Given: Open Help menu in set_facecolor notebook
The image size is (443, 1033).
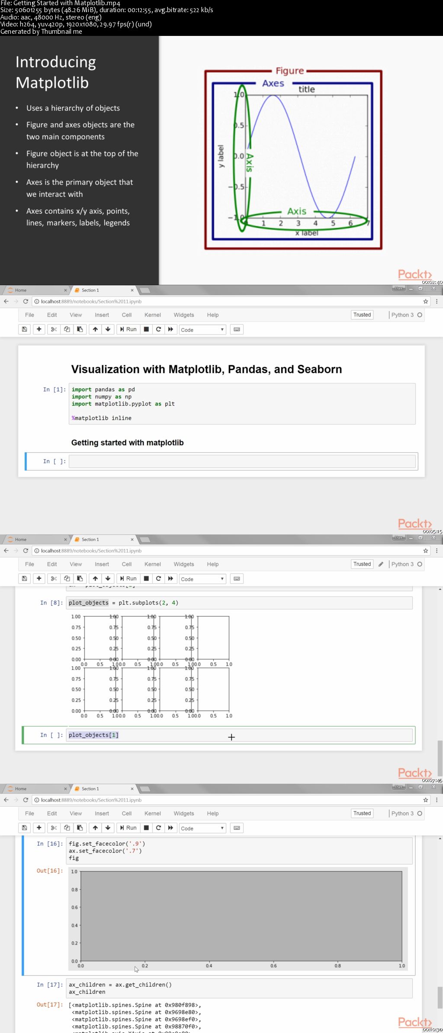Looking at the screenshot, I should click(x=212, y=814).
